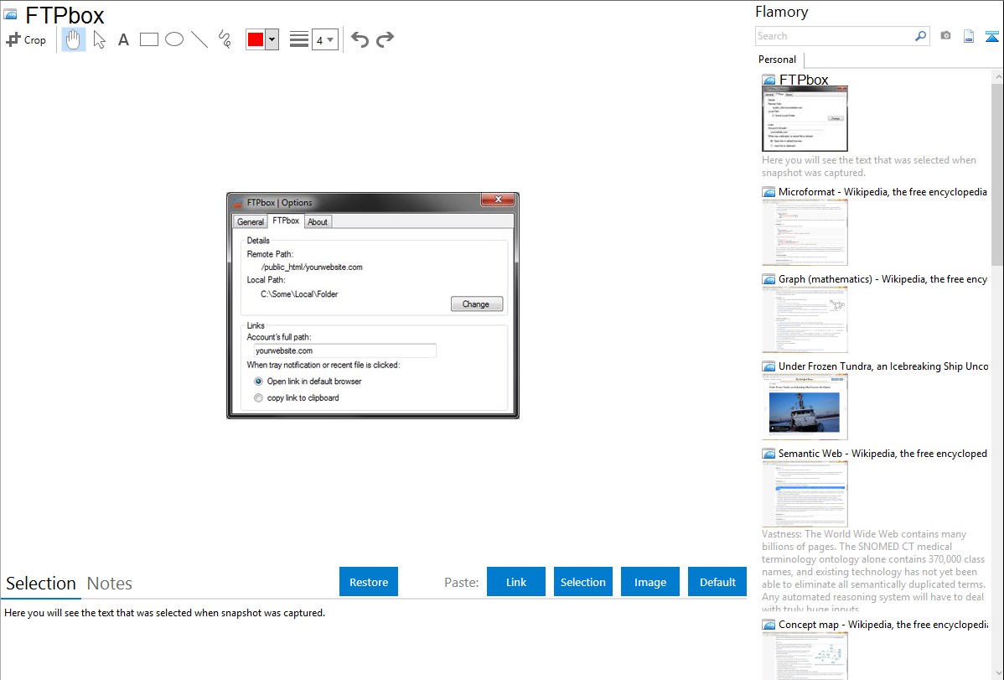Select the freehand scribble tool

(x=225, y=39)
